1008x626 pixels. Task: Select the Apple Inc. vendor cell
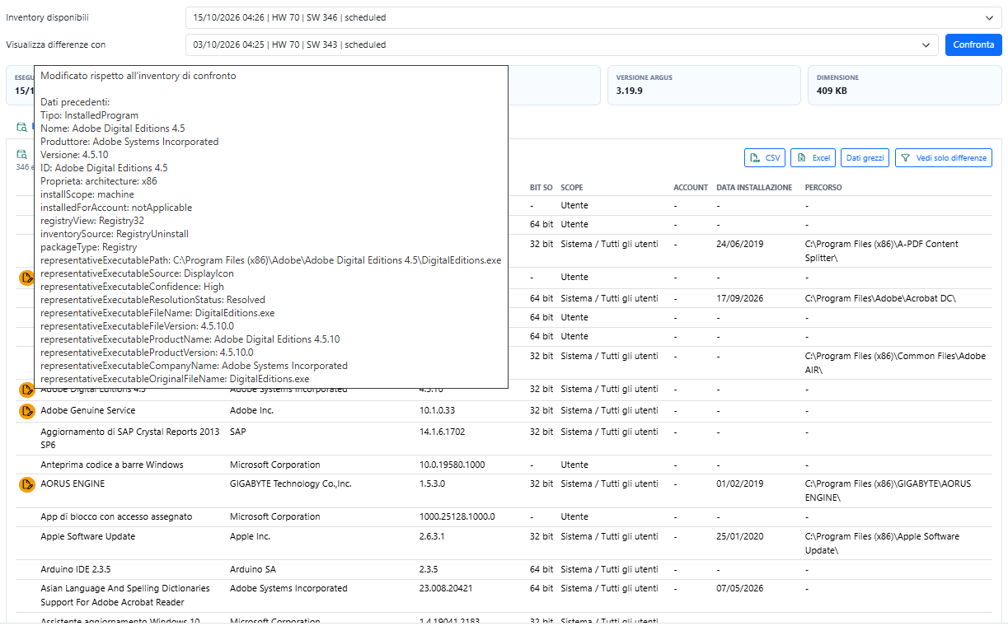coord(250,536)
